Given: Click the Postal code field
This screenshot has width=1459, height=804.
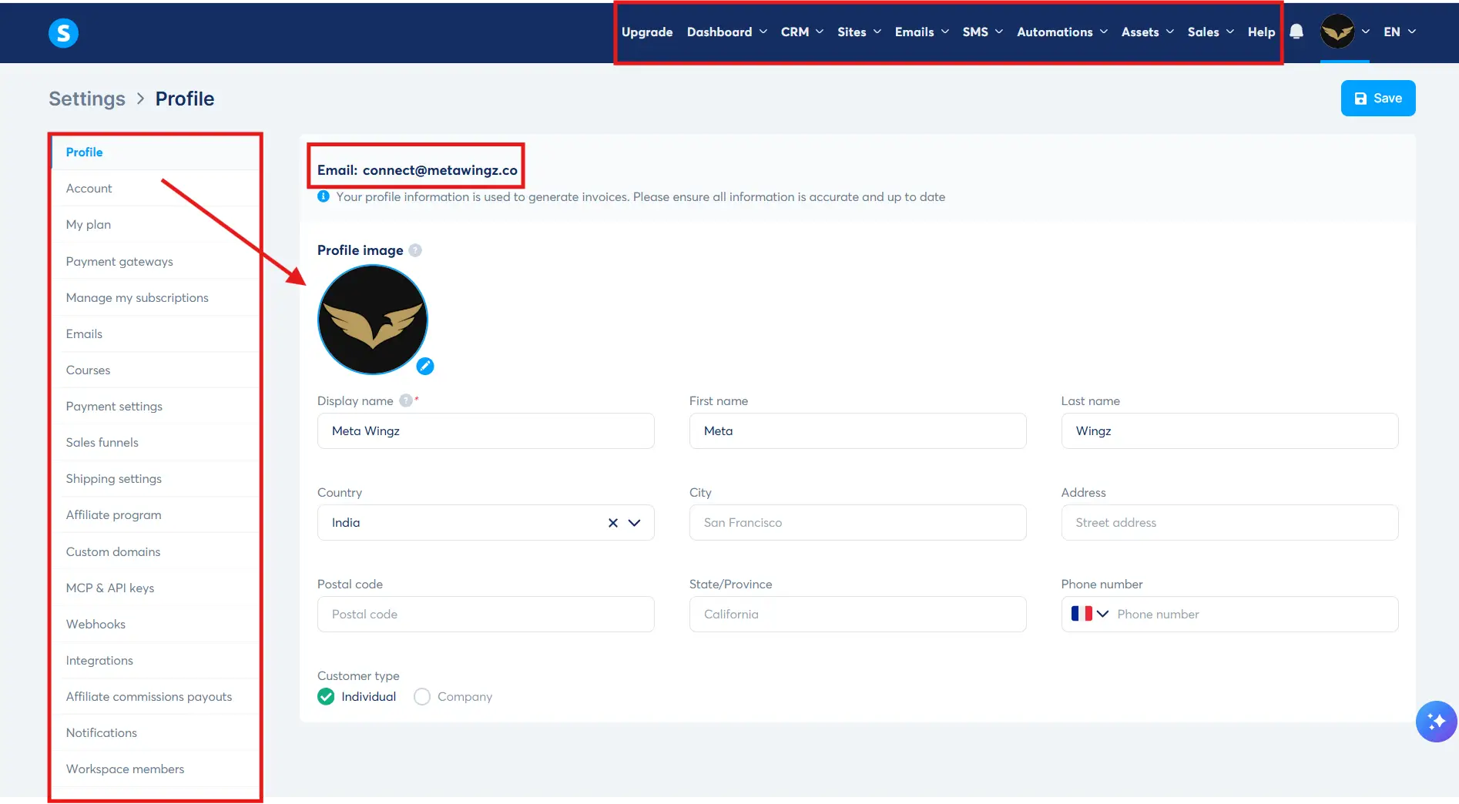Looking at the screenshot, I should click(485, 614).
